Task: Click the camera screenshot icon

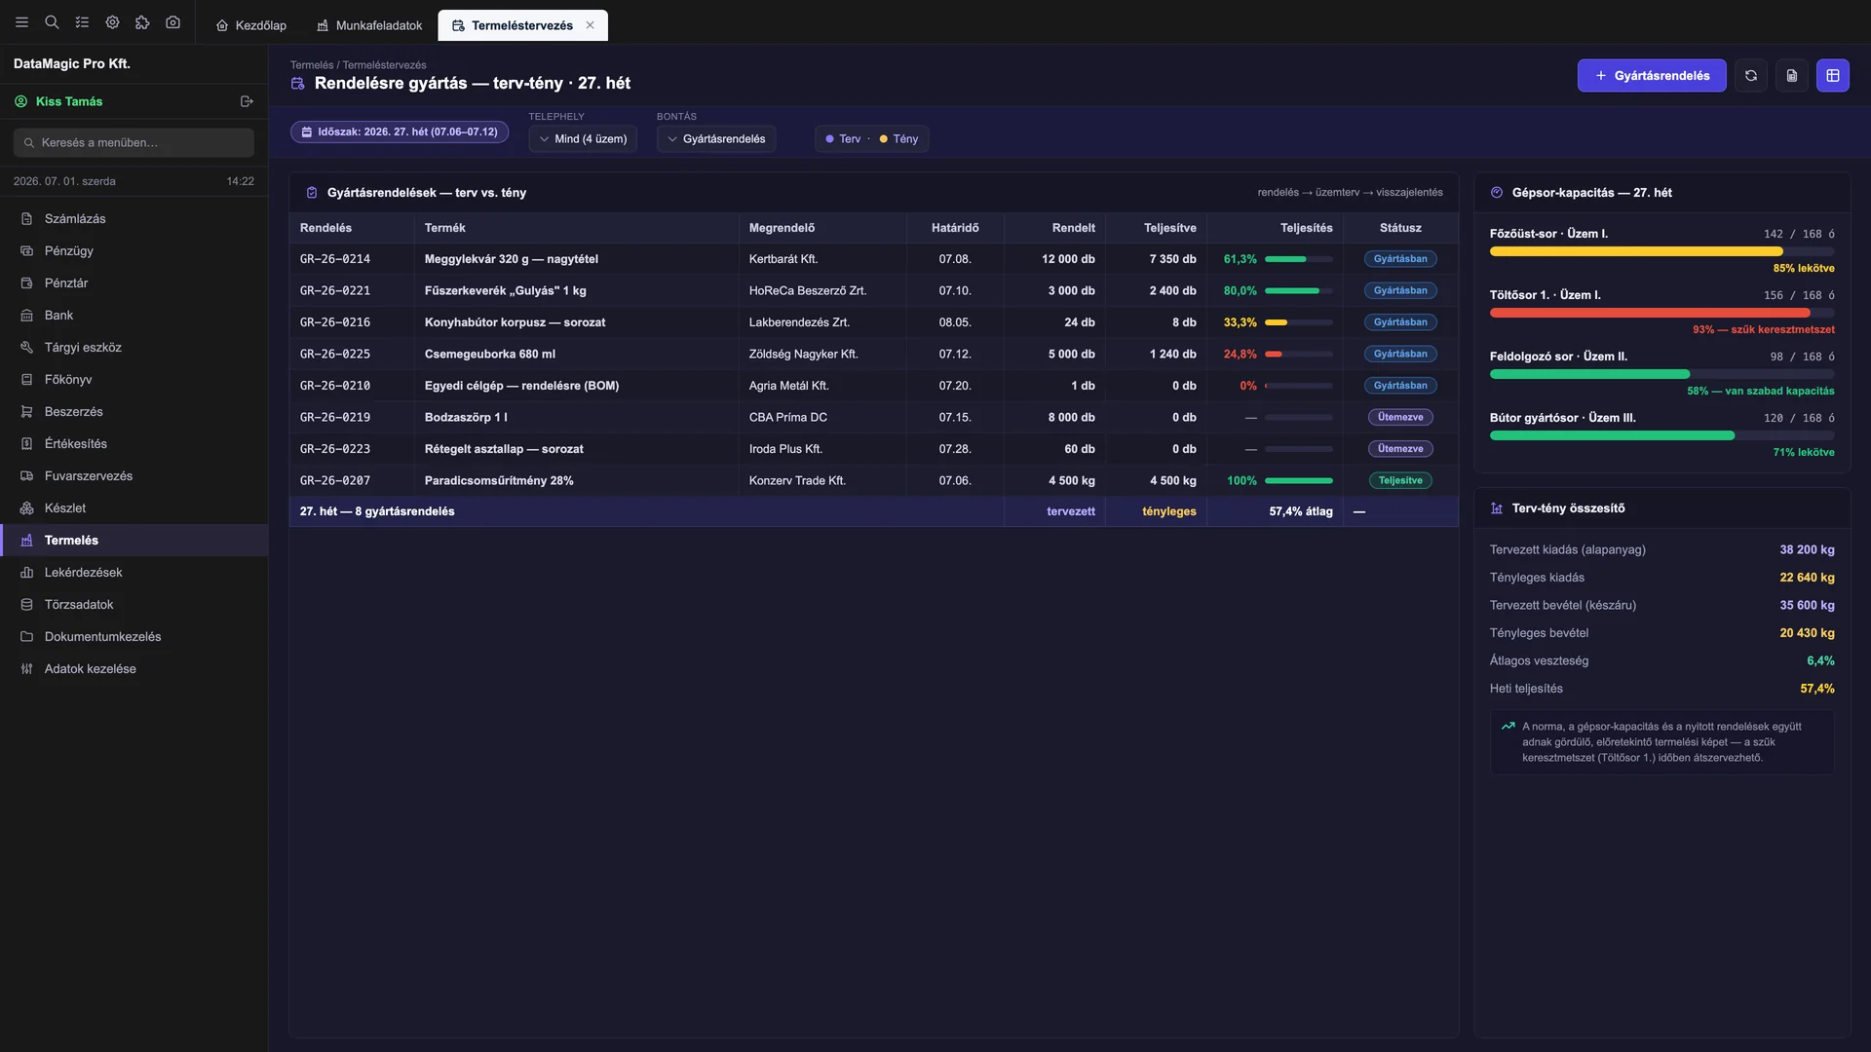Action: tap(172, 22)
